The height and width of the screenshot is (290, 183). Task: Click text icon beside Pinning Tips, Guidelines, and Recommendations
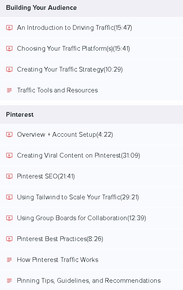9,281
